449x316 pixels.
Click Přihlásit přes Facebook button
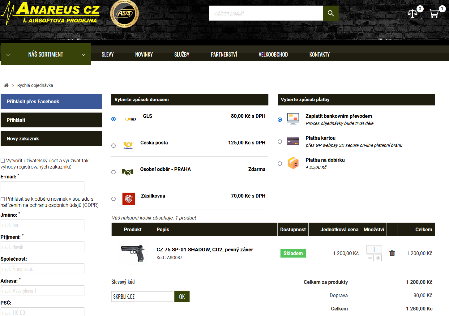(51, 101)
